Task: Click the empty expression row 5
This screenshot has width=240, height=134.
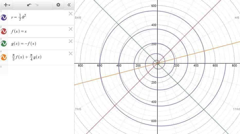Action: [37, 70]
